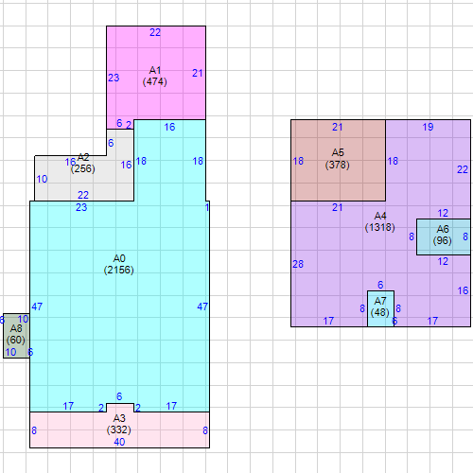
Task: Click the 22 dimension at A2's bottom edge
Action: click(x=83, y=195)
